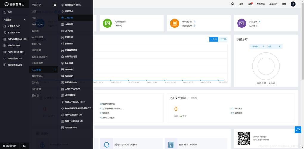
Task: Open 云数据库 RDS in sidebar
Action: pos(15,32)
